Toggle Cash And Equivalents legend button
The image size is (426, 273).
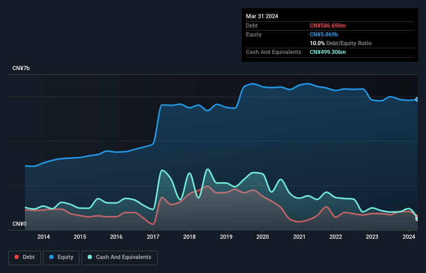(119, 257)
